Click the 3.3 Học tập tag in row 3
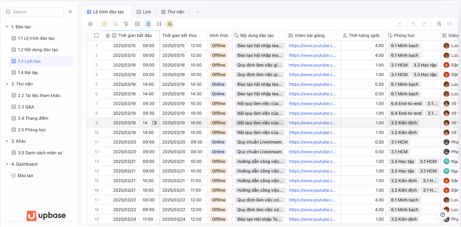The image size is (461, 227). (425, 65)
